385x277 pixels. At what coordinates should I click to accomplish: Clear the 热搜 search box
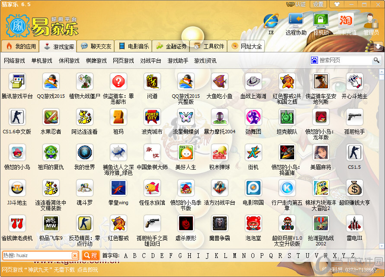coord(75,256)
